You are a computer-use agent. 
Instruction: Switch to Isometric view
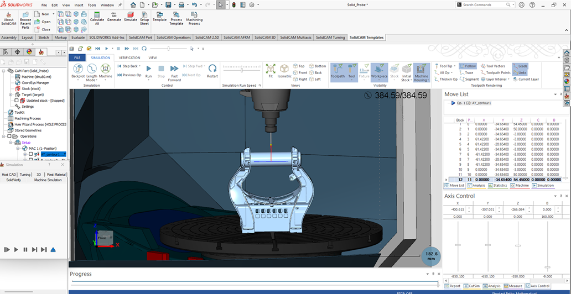(284, 71)
